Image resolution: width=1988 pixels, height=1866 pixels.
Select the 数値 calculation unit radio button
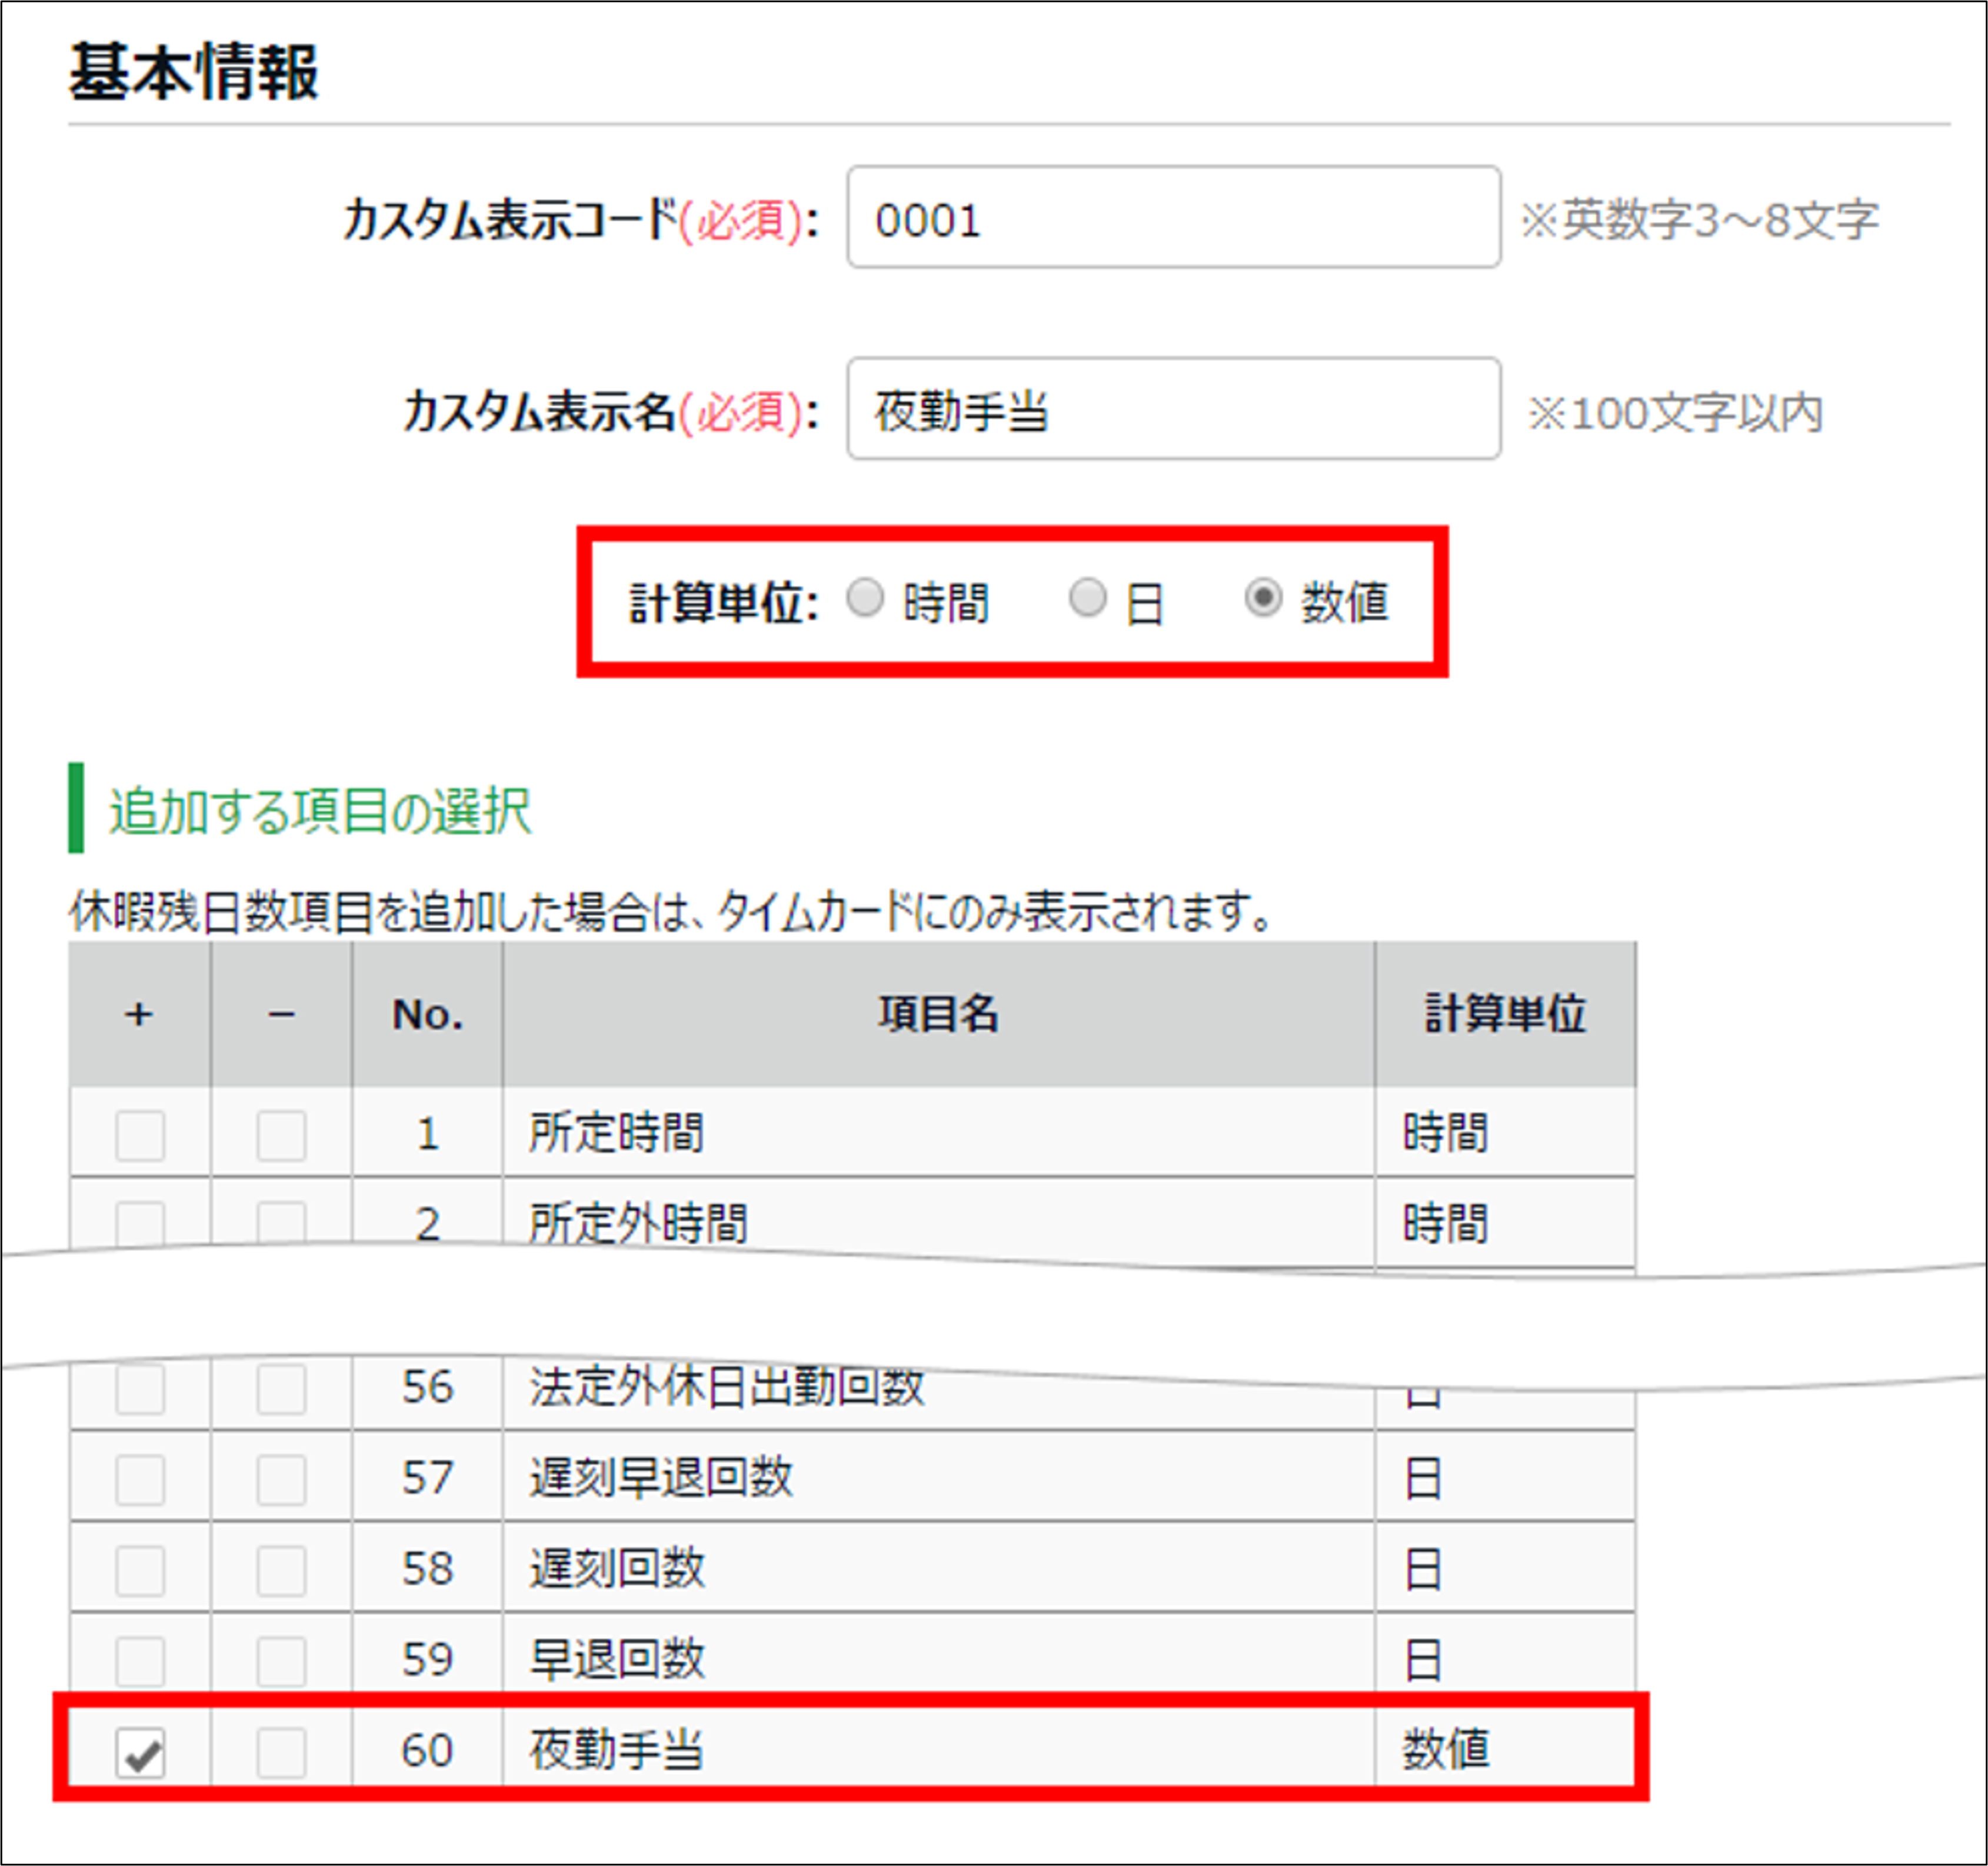[1263, 598]
